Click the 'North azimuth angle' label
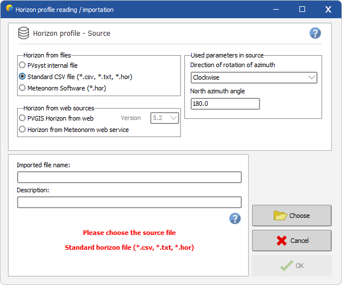Viewport: 342px width, 285px height. [x=217, y=91]
